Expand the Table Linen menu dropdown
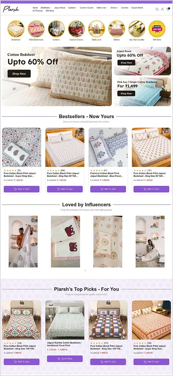This screenshot has height=376, width=173. [x=102, y=8]
